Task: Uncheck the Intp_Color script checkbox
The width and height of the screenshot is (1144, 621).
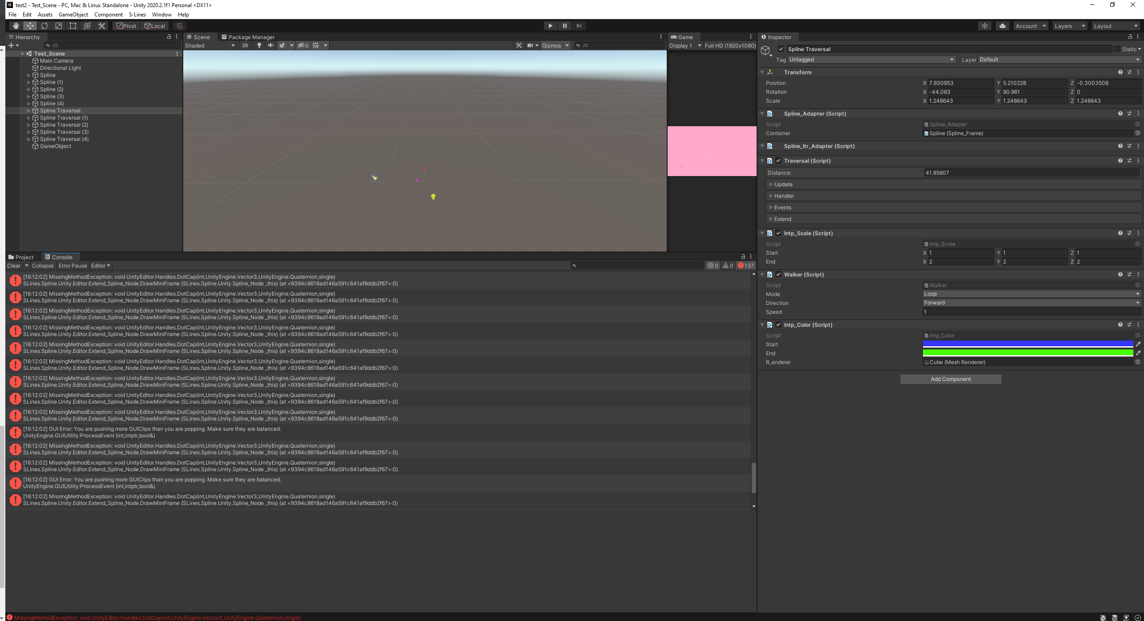Action: pos(778,325)
